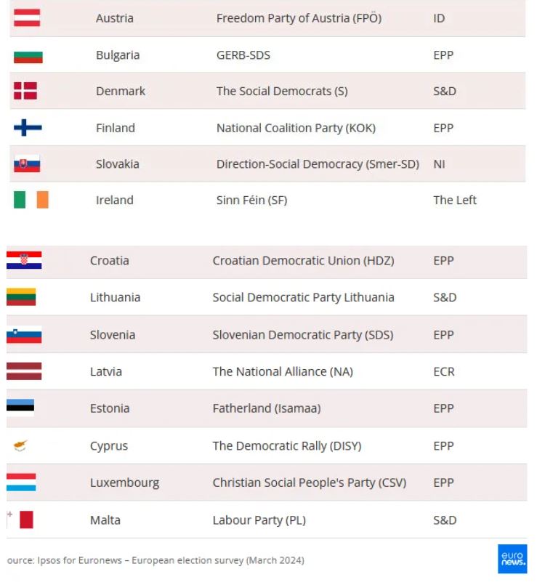Click the Lithuania flag icon
The width and height of the screenshot is (537, 582).
tap(21, 297)
